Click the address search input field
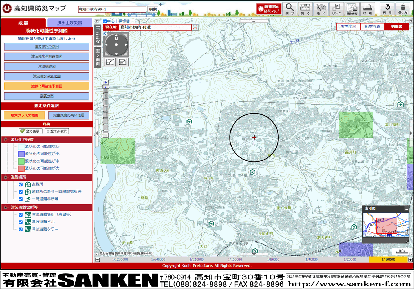Viewport: 414px width, 289px height. (112, 9)
